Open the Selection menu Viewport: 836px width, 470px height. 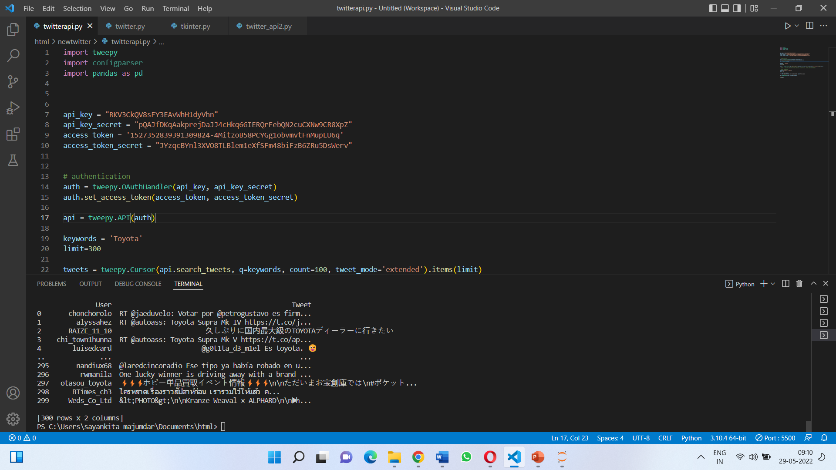click(77, 8)
